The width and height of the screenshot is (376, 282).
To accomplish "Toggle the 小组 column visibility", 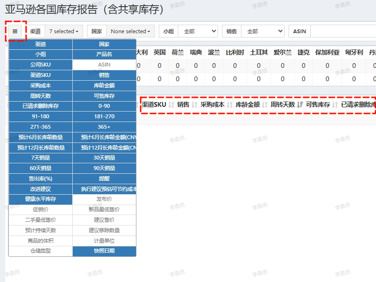I will click(x=40, y=55).
